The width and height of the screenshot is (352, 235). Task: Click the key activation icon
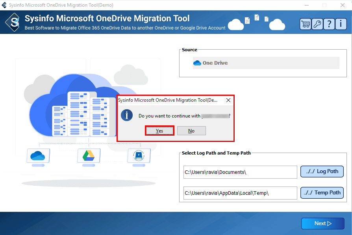(x=317, y=24)
